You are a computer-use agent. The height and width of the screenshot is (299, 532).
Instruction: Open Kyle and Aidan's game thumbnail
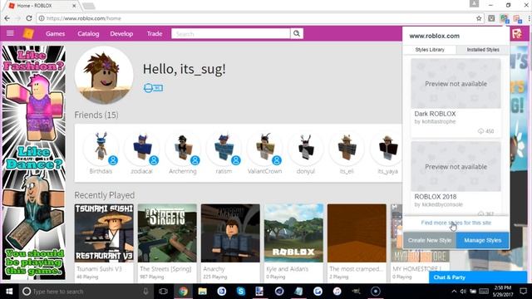293,233
